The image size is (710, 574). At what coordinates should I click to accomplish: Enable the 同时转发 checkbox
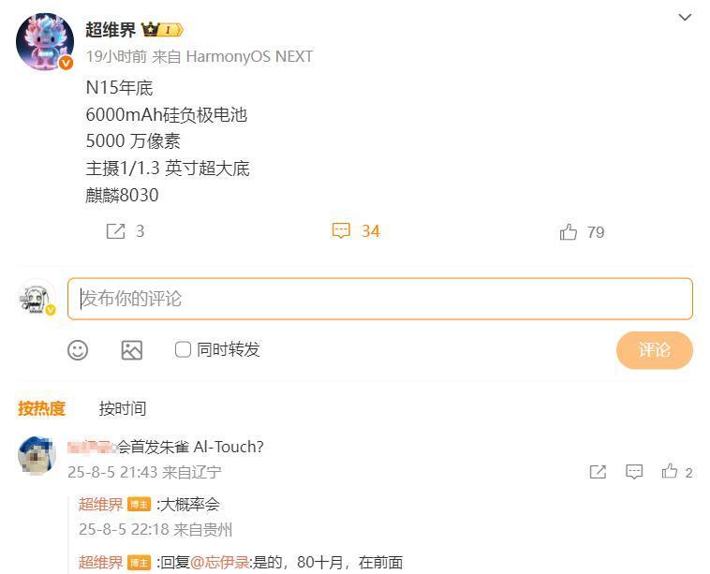tap(183, 349)
